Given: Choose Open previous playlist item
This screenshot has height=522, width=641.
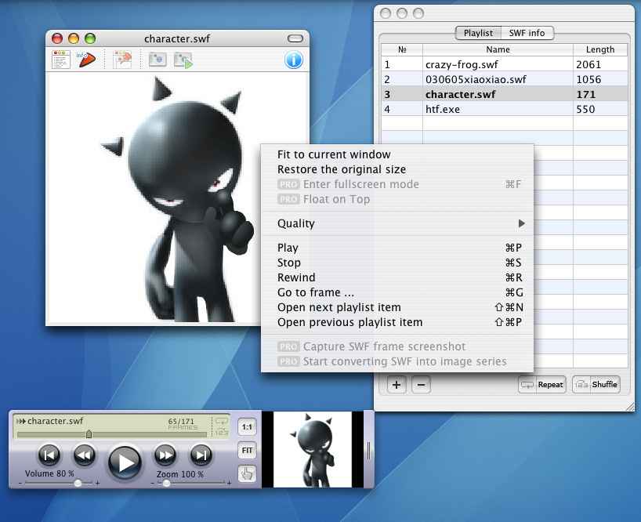Looking at the screenshot, I should point(397,322).
